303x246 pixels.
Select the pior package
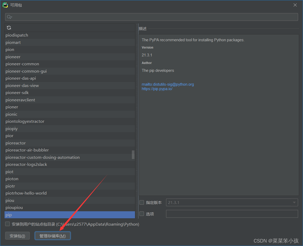tap(69, 136)
